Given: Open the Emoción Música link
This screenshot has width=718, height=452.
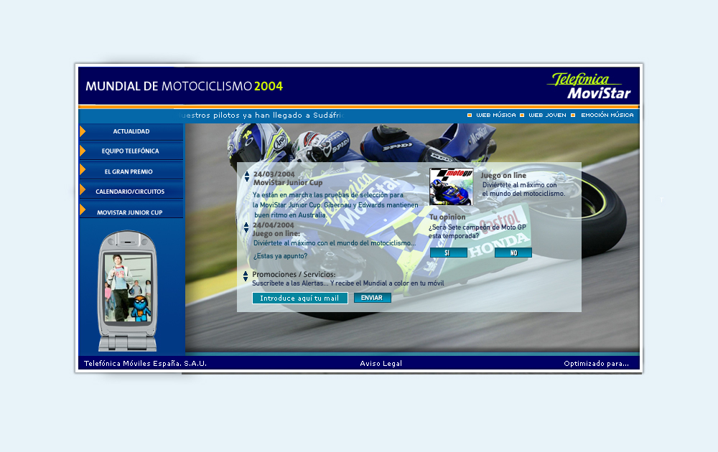Looking at the screenshot, I should [607, 116].
